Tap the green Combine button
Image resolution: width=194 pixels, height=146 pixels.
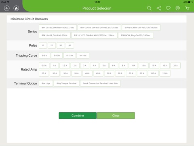[x=78, y=116]
